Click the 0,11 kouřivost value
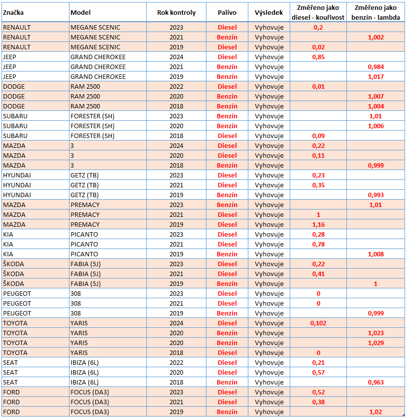This screenshot has width=408, height=419. [x=318, y=155]
